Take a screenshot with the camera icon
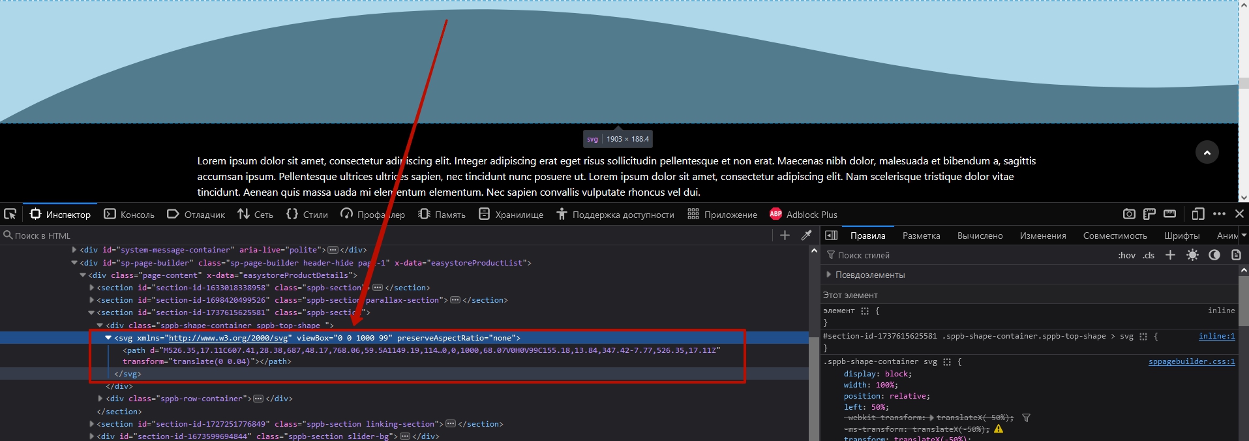Screen dimensions: 1249x441 (x=1129, y=214)
